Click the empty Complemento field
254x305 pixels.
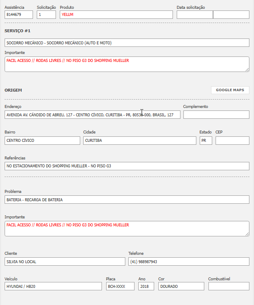coord(216,115)
